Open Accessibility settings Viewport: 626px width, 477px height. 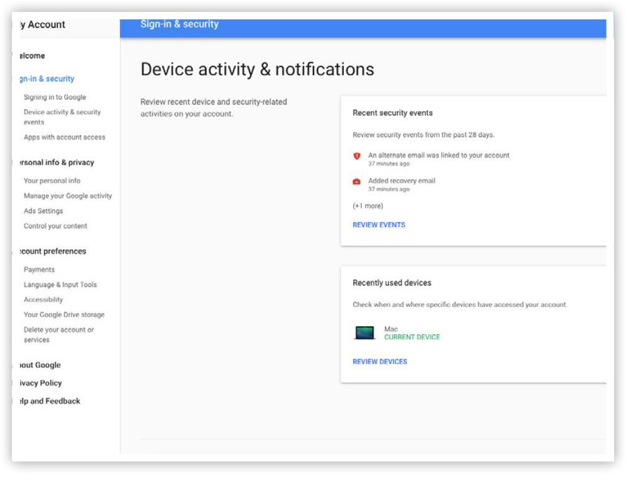coord(43,300)
